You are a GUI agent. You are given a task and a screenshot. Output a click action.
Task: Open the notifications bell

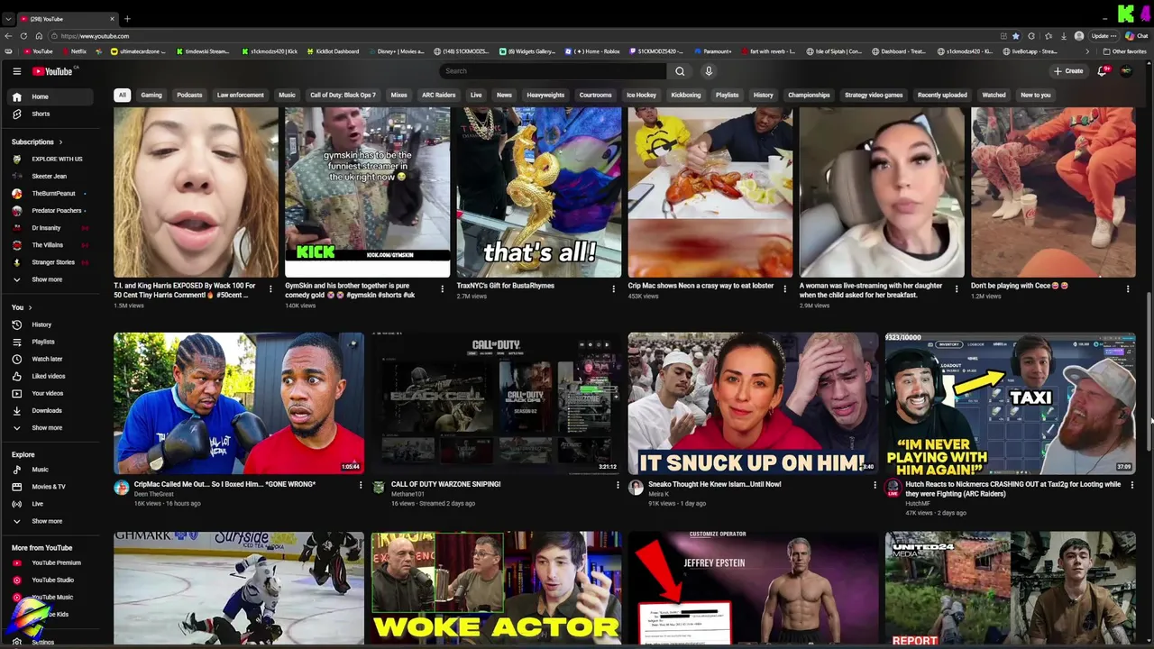[x=1102, y=71]
